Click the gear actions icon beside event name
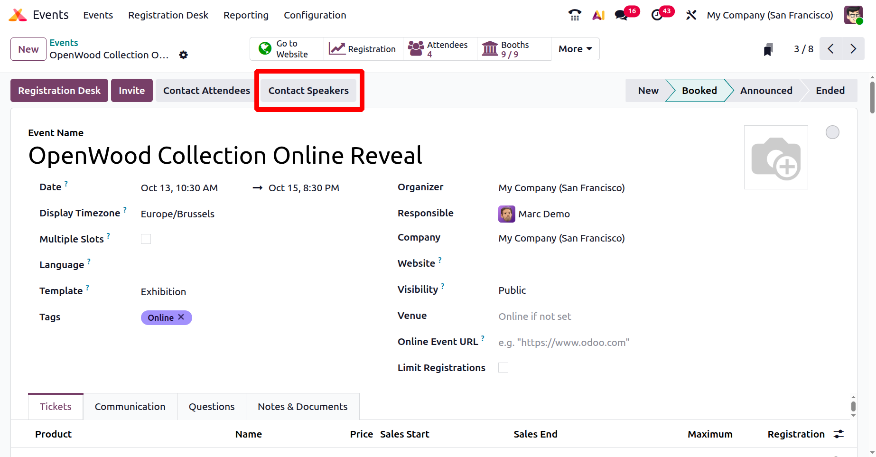Image resolution: width=876 pixels, height=457 pixels. point(184,55)
